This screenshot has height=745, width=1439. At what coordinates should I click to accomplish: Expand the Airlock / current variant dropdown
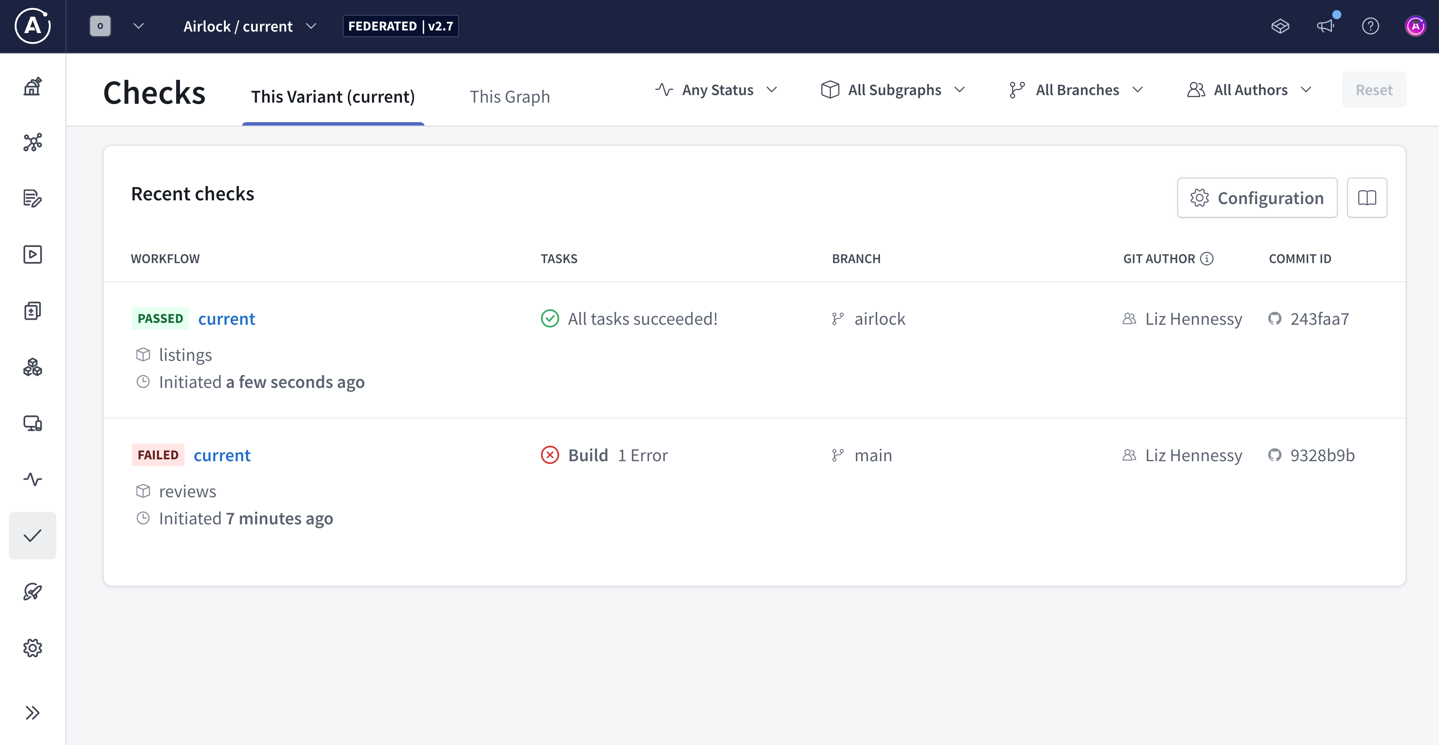250,26
